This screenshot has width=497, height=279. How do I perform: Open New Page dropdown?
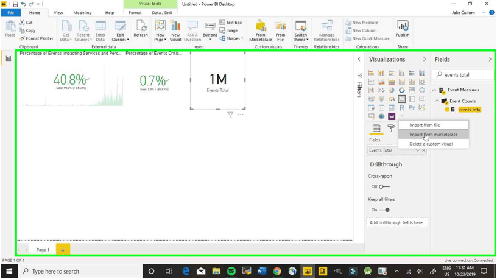tap(160, 30)
